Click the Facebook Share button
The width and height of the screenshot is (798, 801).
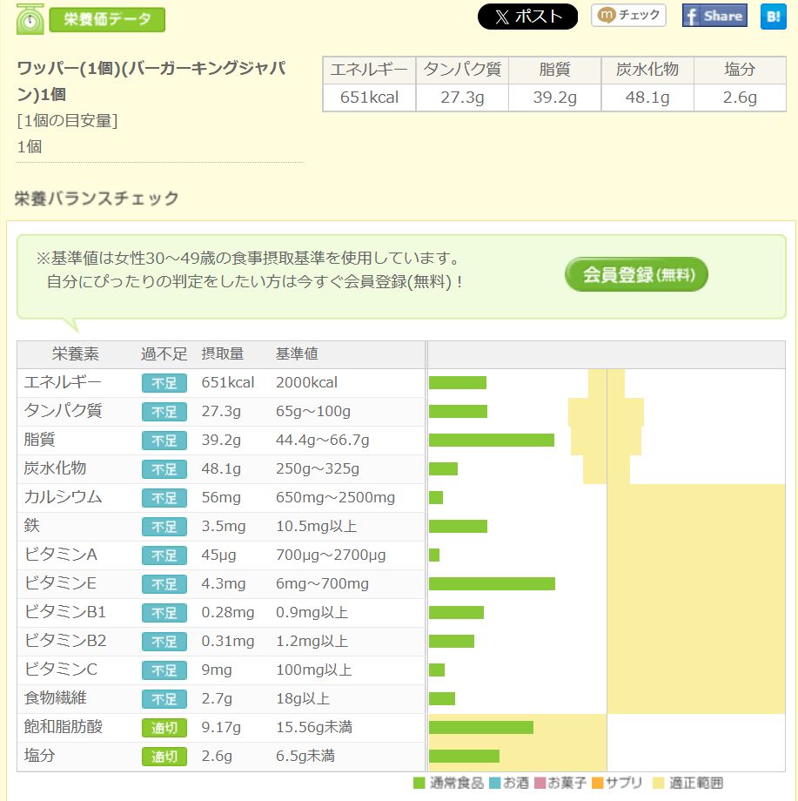click(714, 16)
